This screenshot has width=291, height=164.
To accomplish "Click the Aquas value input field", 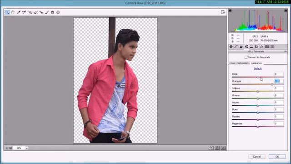I will pyautogui.click(x=279, y=102).
